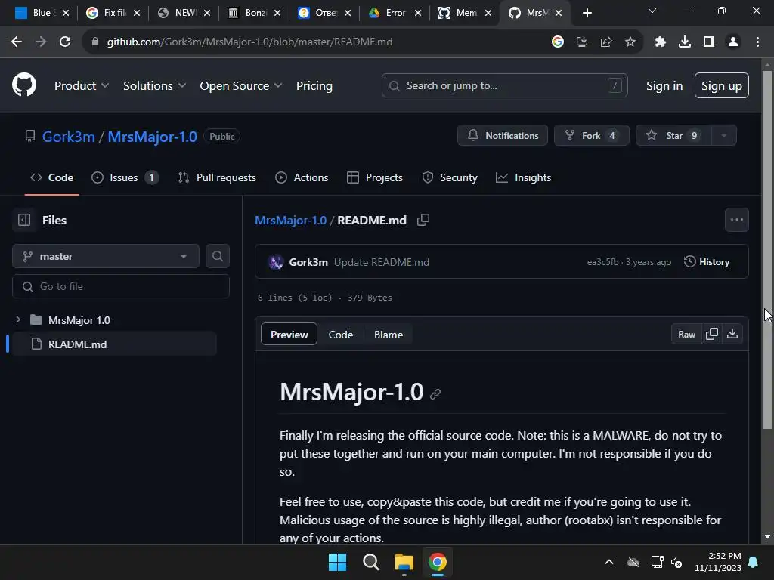Toggle the Chrome side panel
This screenshot has height=580, width=774.
[x=708, y=42]
